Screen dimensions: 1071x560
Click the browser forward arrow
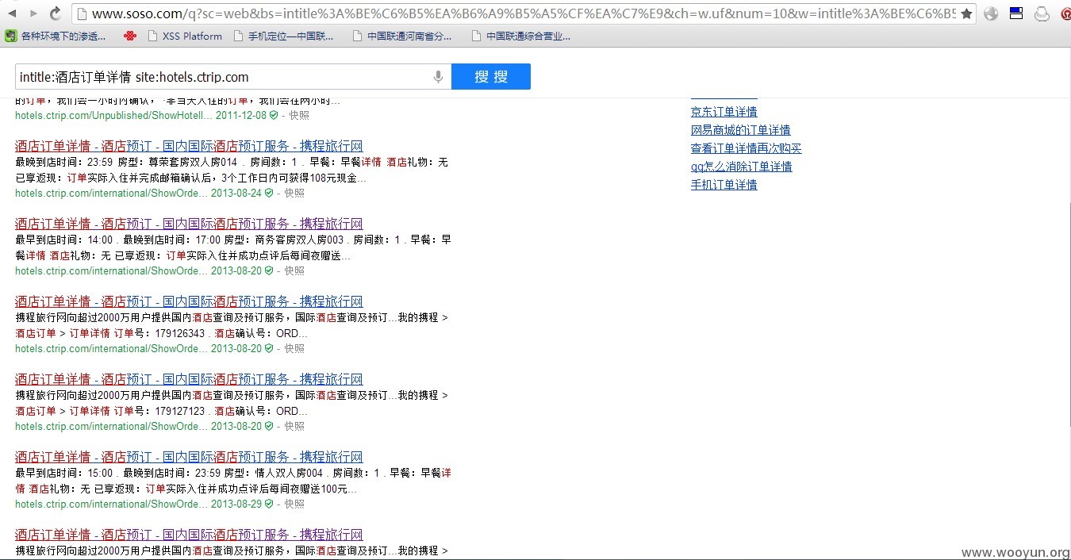coord(33,13)
